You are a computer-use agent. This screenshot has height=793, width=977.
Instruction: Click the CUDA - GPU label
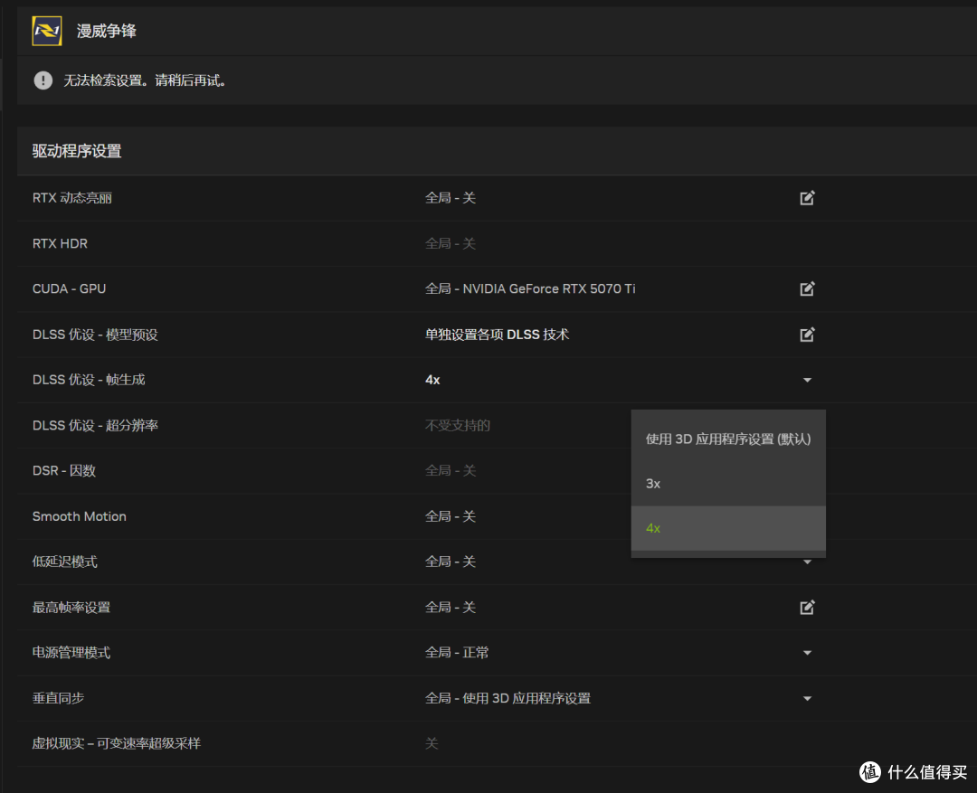pos(69,289)
